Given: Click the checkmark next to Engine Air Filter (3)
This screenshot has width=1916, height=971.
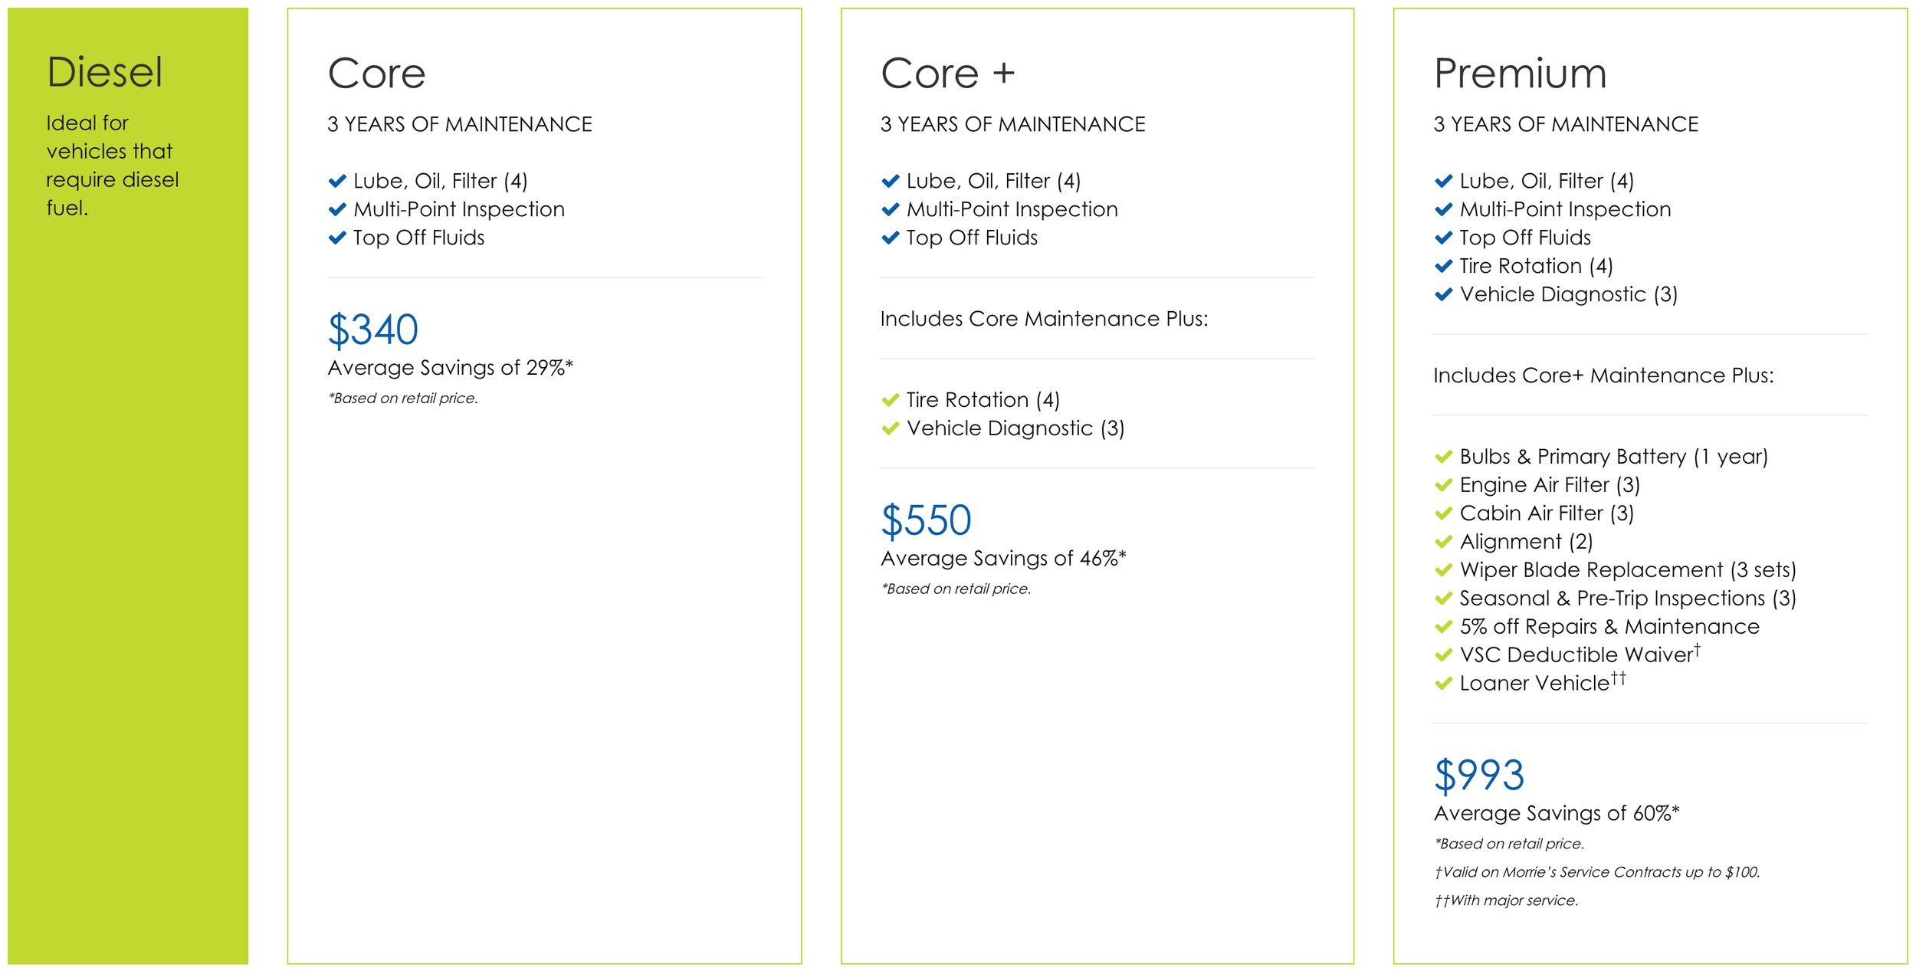Looking at the screenshot, I should point(1443,485).
